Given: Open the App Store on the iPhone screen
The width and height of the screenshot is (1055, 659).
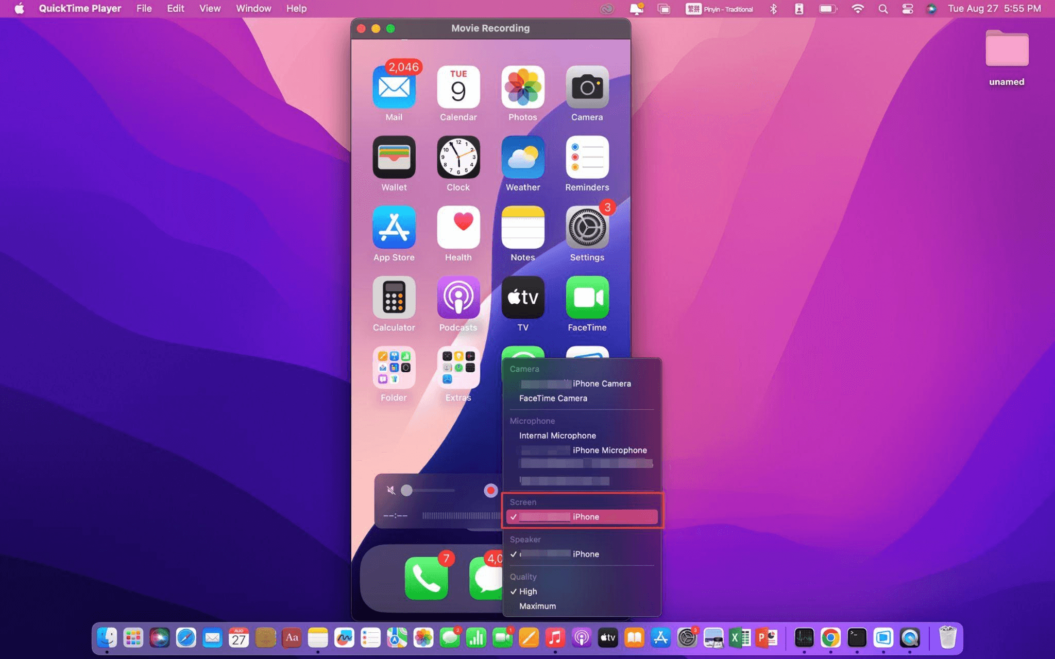Looking at the screenshot, I should tap(394, 227).
